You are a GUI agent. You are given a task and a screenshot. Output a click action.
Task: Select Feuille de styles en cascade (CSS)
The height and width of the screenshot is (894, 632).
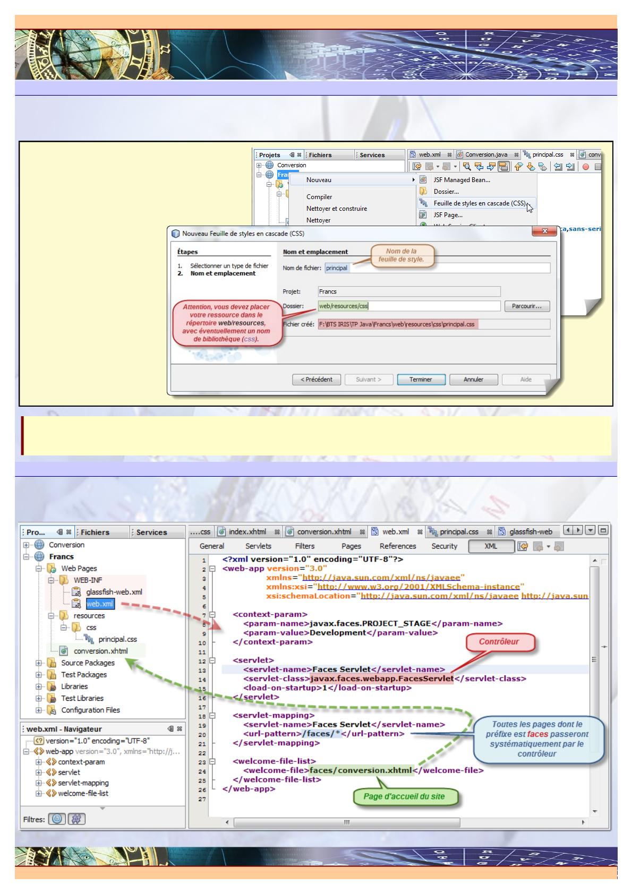[x=479, y=203]
